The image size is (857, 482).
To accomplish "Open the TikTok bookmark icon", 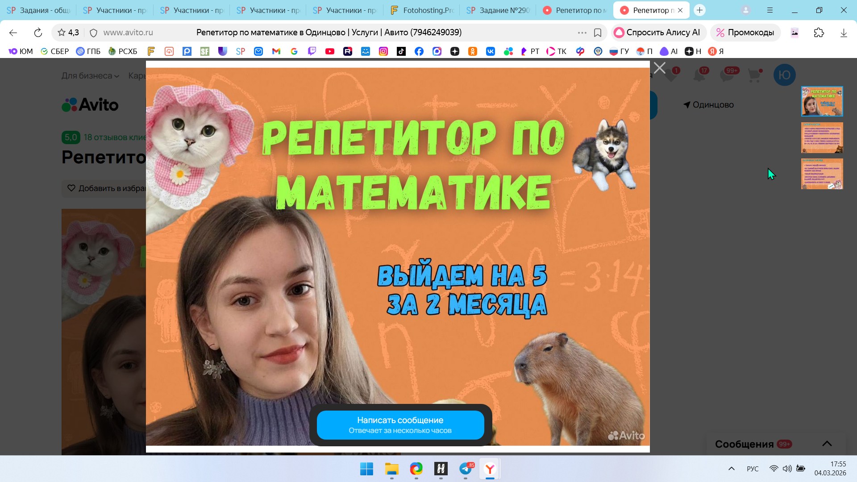I will coord(401,51).
